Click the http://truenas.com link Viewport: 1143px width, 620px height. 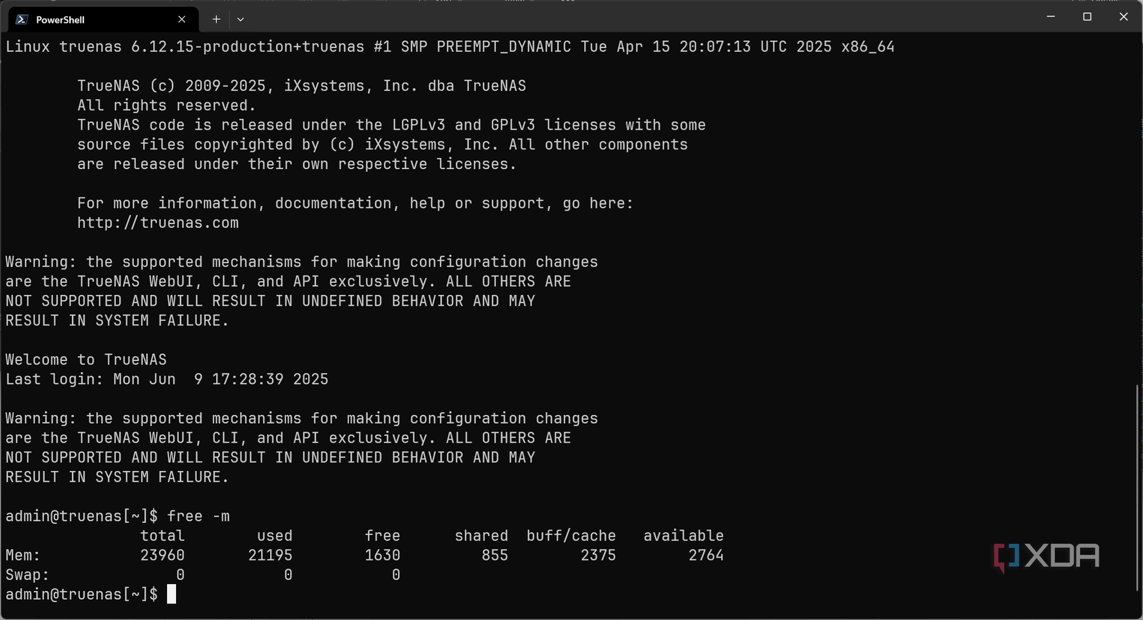[x=158, y=222]
